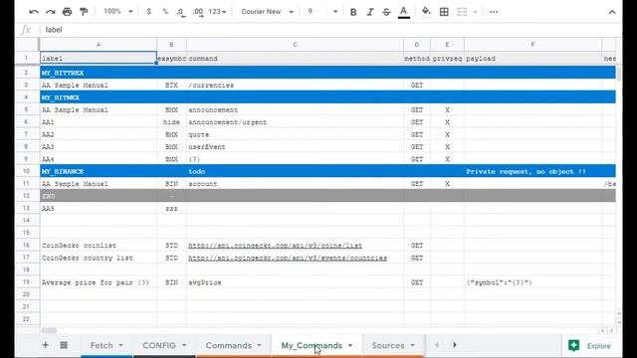The height and width of the screenshot is (358, 637).
Task: Open the Explore panel
Action: point(589,345)
